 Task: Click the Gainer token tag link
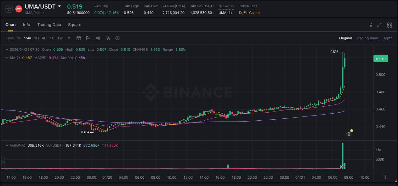coord(254,13)
